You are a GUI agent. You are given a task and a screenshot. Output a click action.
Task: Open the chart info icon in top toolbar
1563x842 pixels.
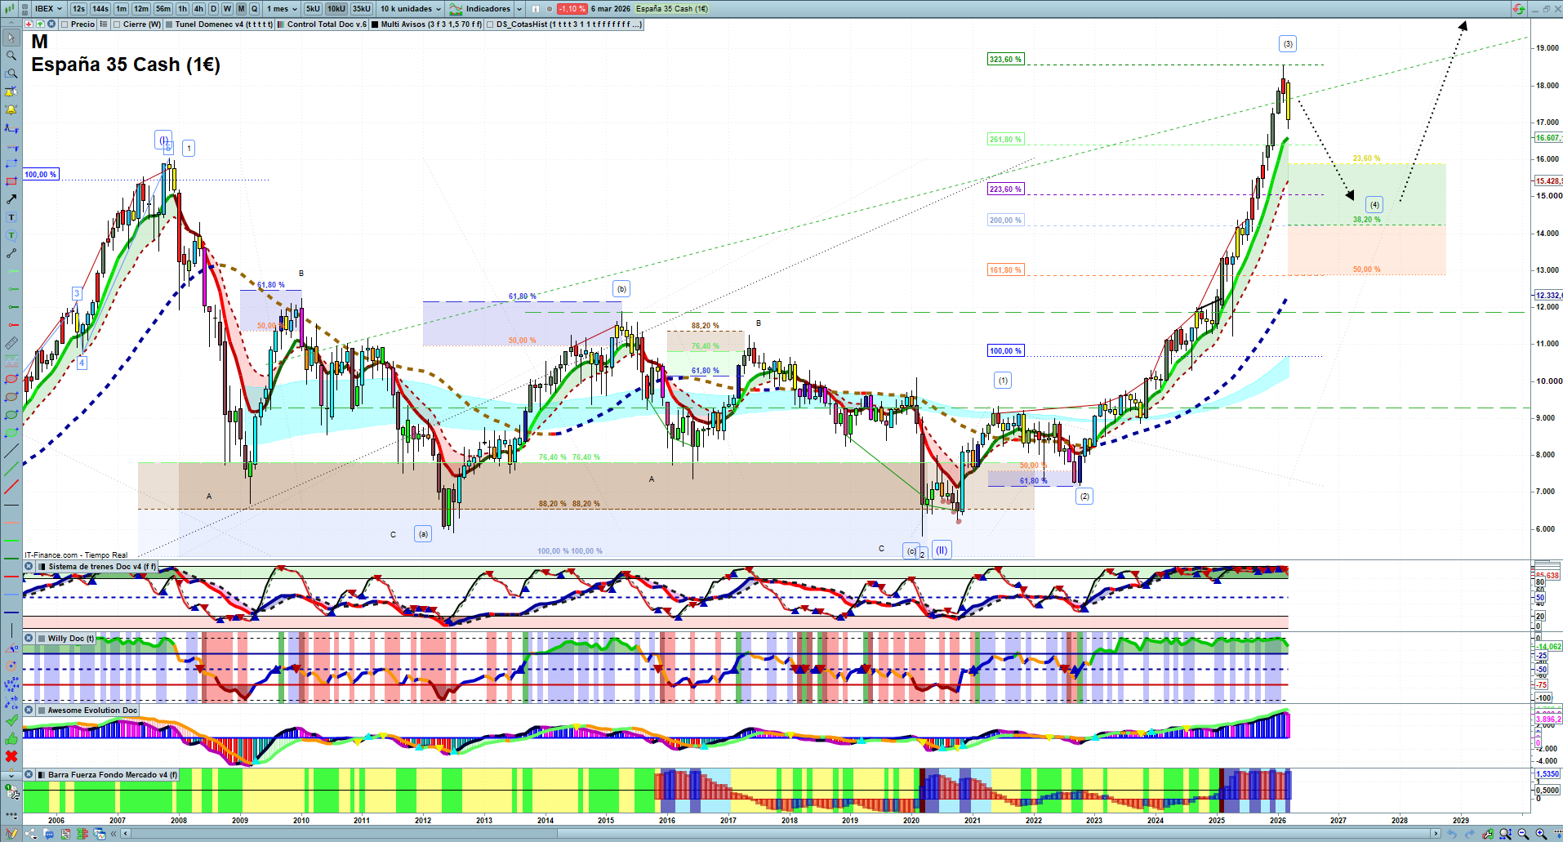pyautogui.click(x=536, y=9)
